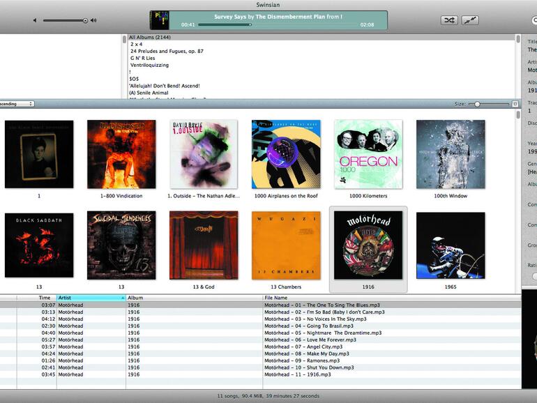Adjust the album artwork Size slider
The image size is (537, 403).
point(477,104)
